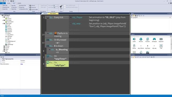
Task: Select the Event sheet 1 tab
Action: (x=53, y=13)
